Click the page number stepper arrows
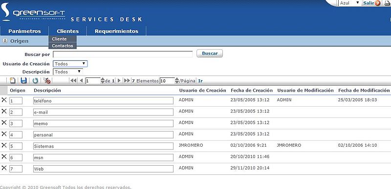 [x=103, y=80]
